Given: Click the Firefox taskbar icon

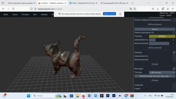Looking at the screenshot, I should click(83, 96).
